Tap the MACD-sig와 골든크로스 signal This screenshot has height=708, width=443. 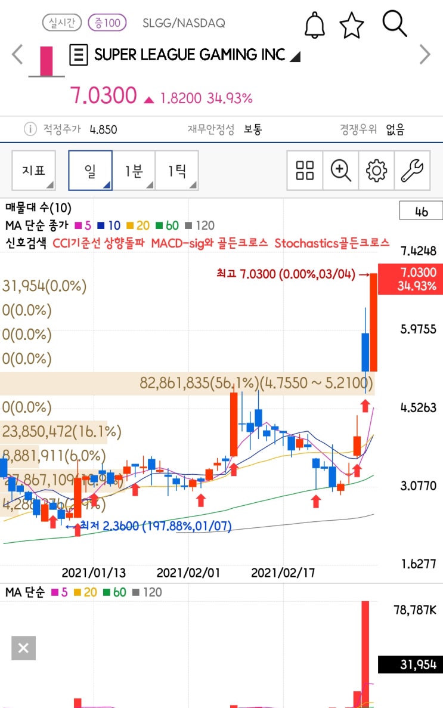[209, 243]
